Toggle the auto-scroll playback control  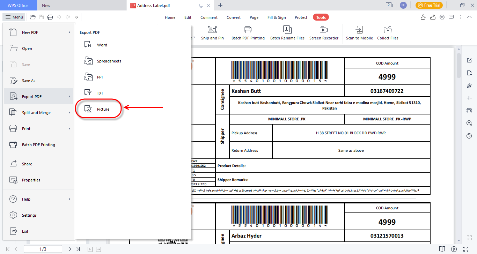pyautogui.click(x=454, y=249)
